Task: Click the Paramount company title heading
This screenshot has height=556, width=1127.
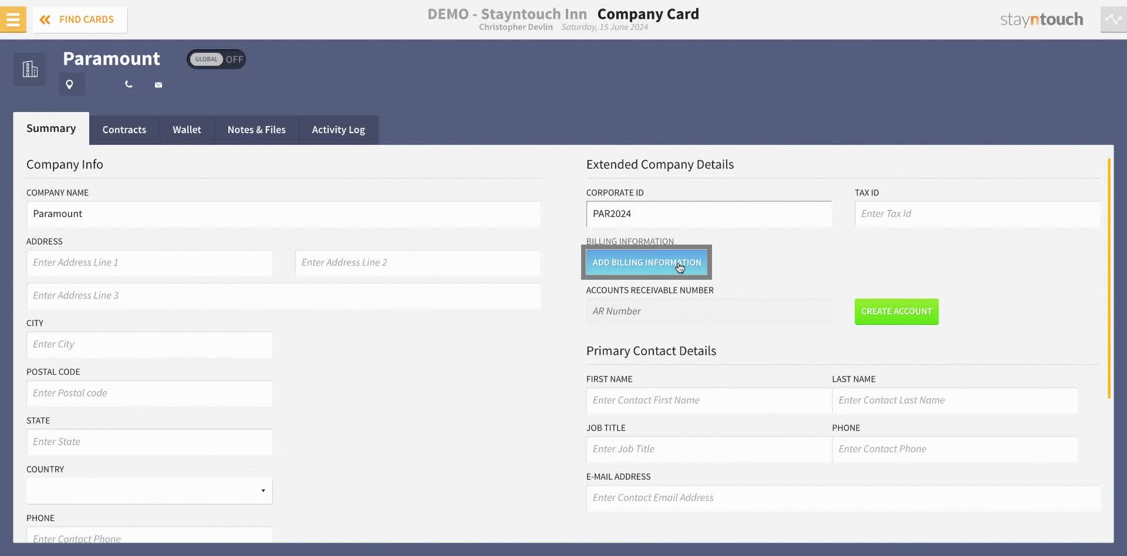Action: 112,59
